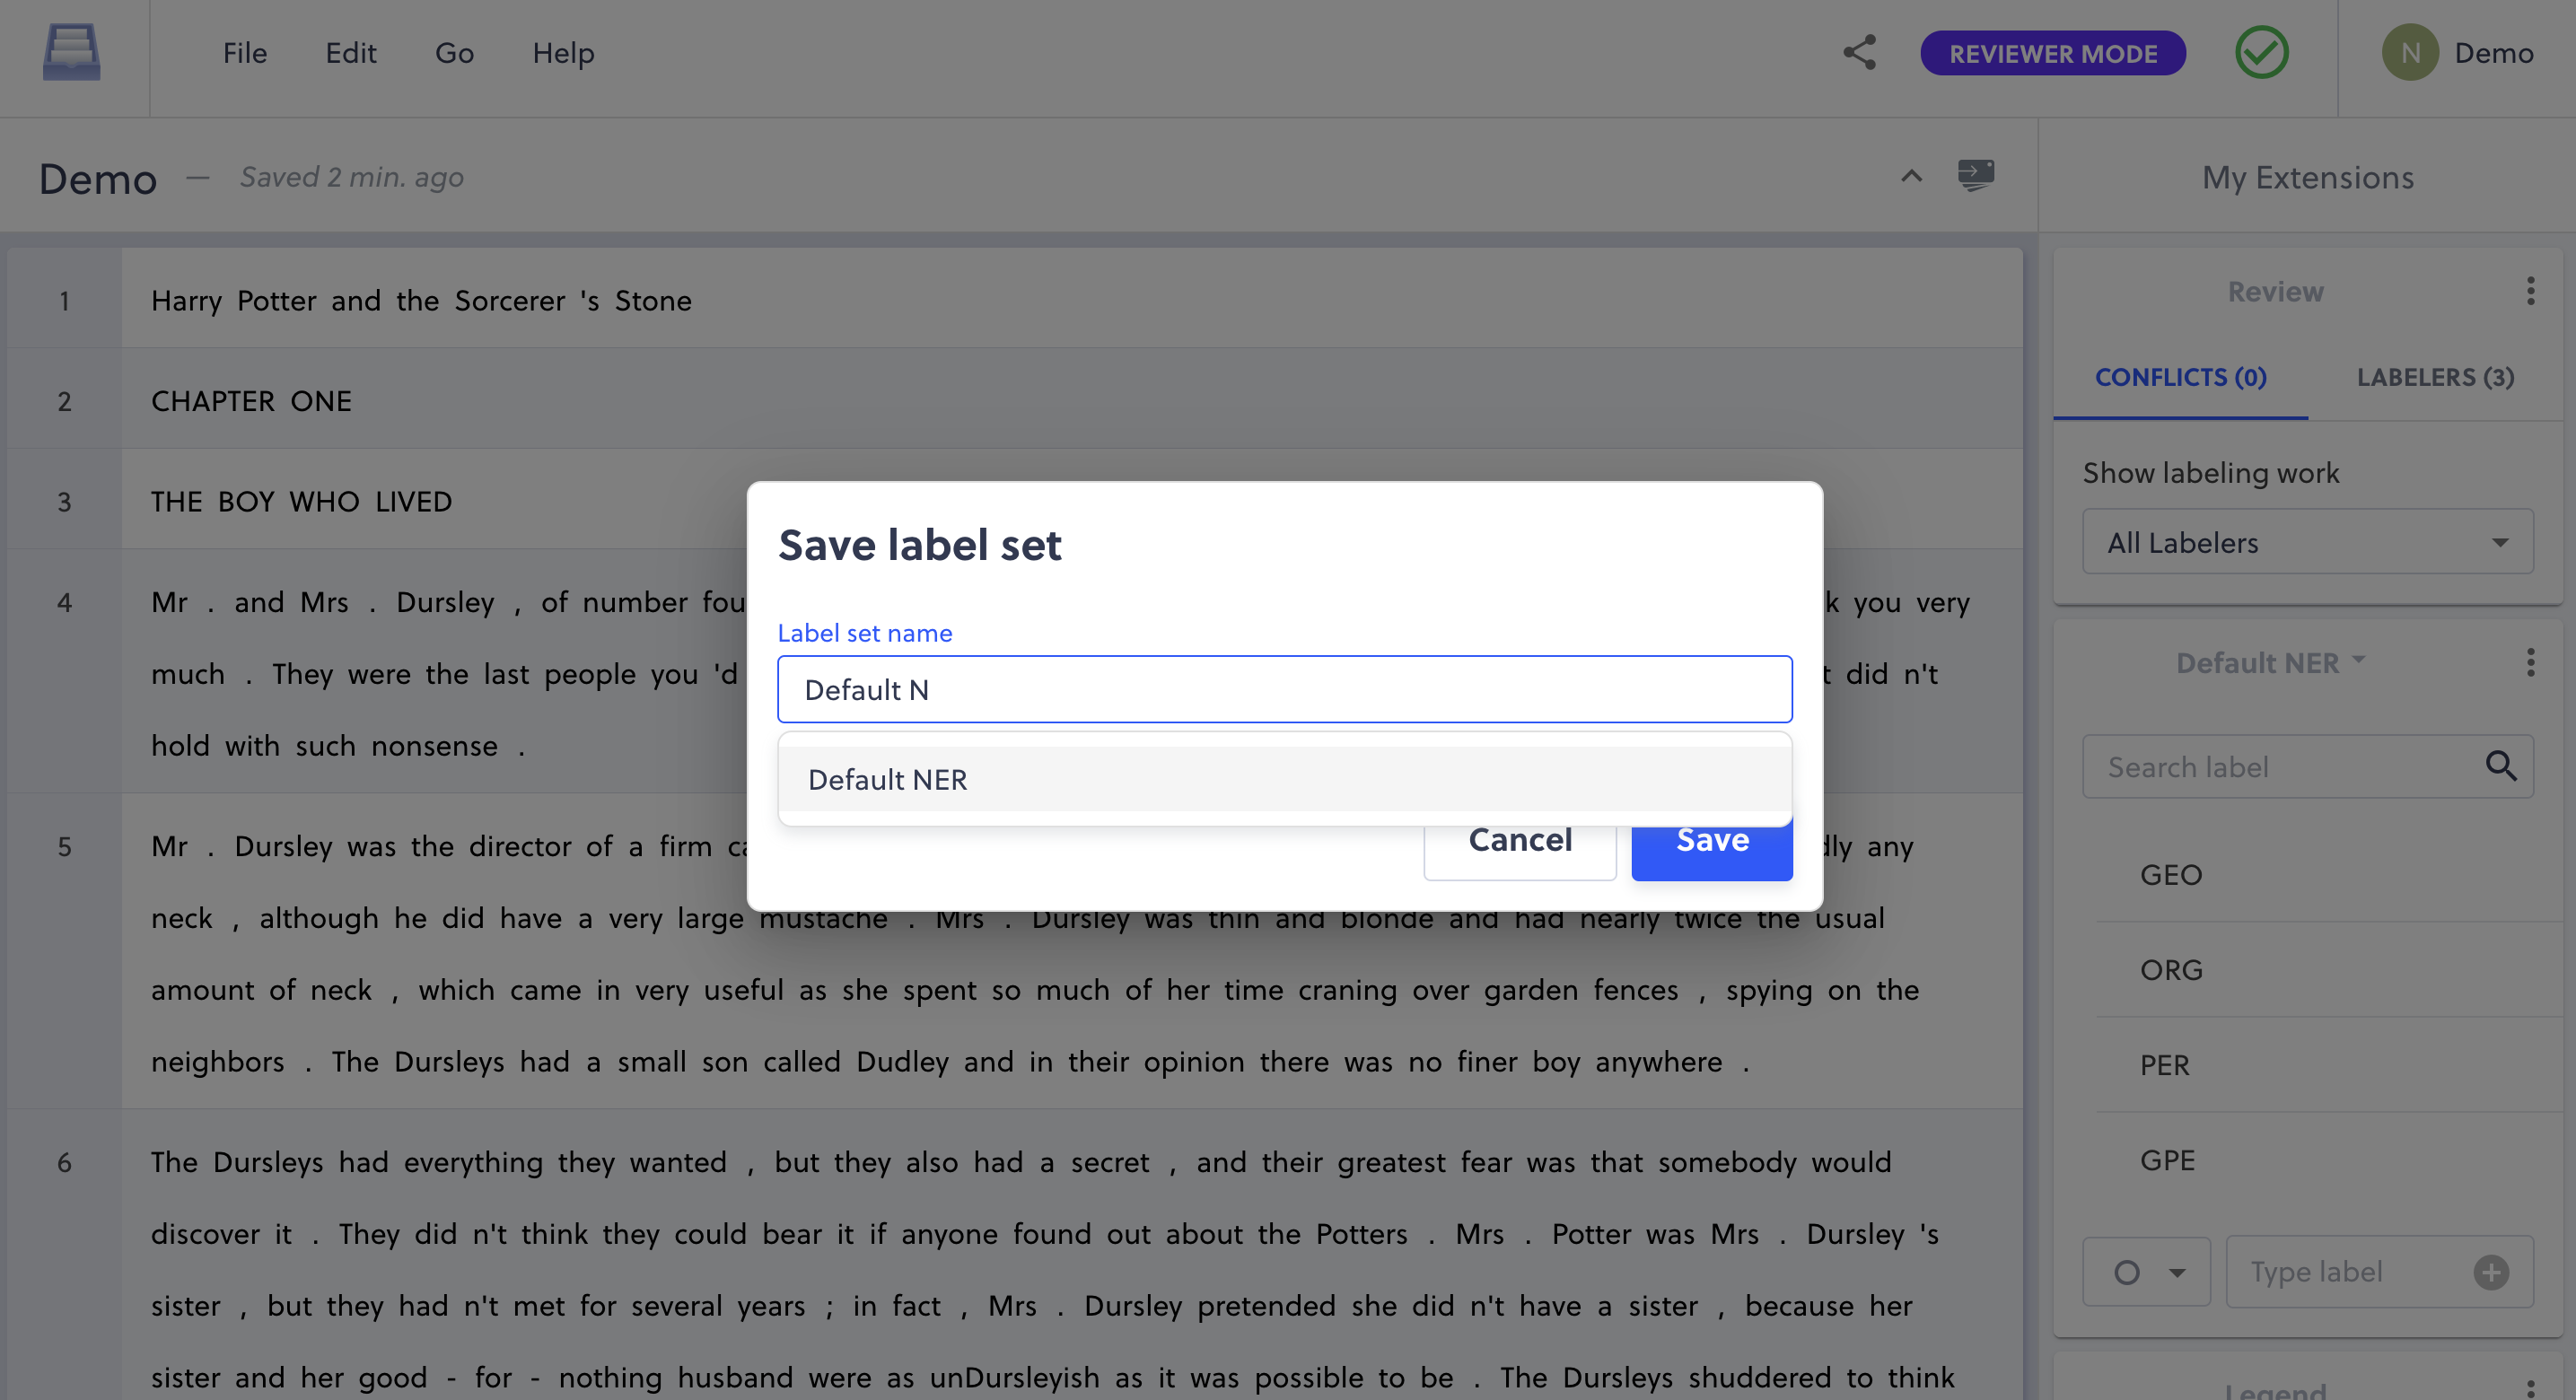The image size is (2576, 1400).
Task: Click the REVIEWER MODE button
Action: click(x=2053, y=53)
